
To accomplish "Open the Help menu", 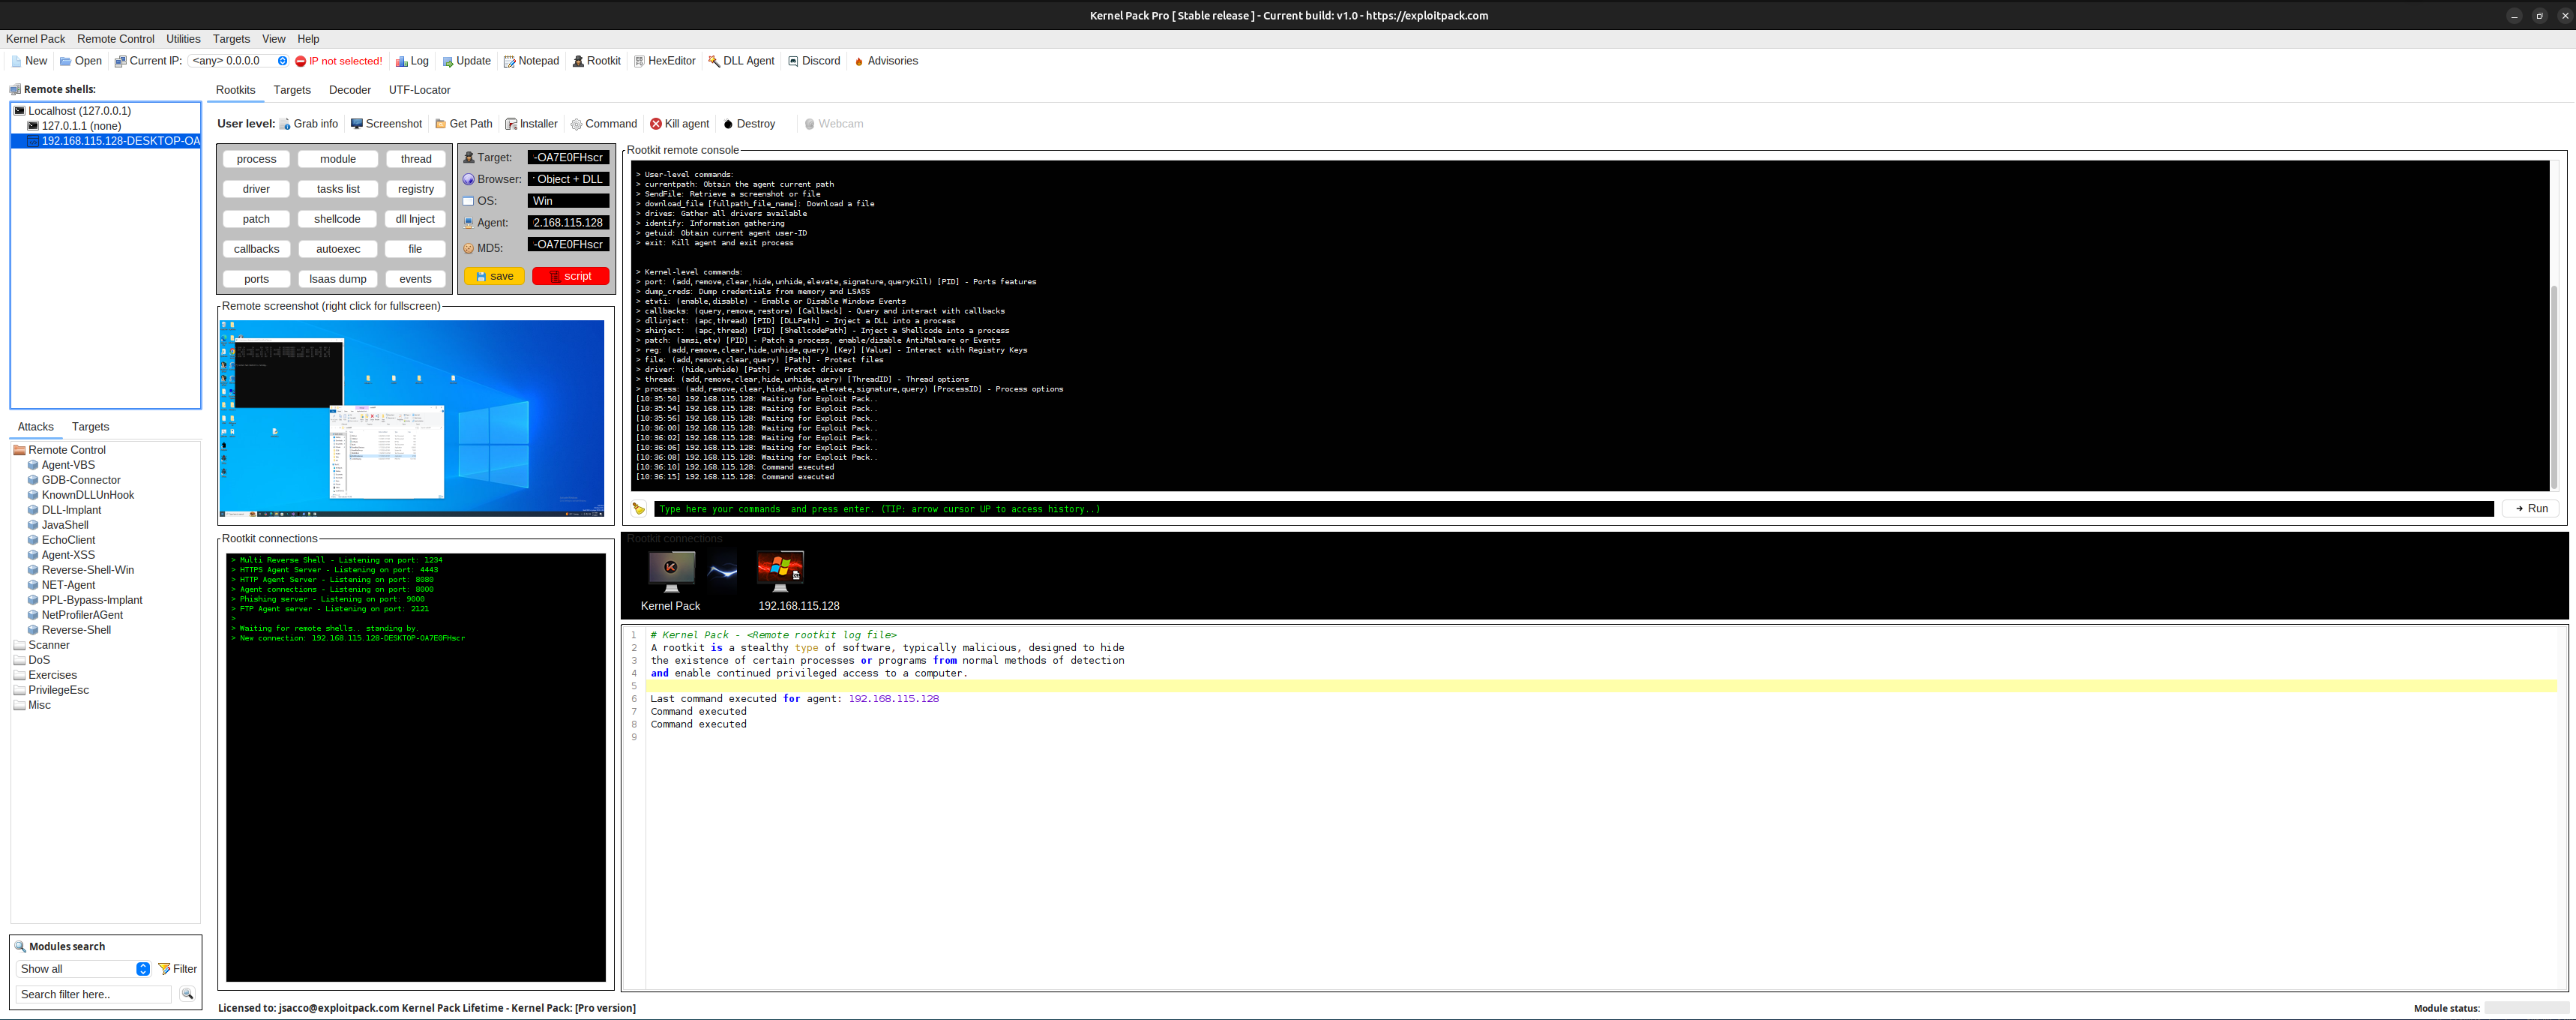I will pyautogui.click(x=308, y=39).
